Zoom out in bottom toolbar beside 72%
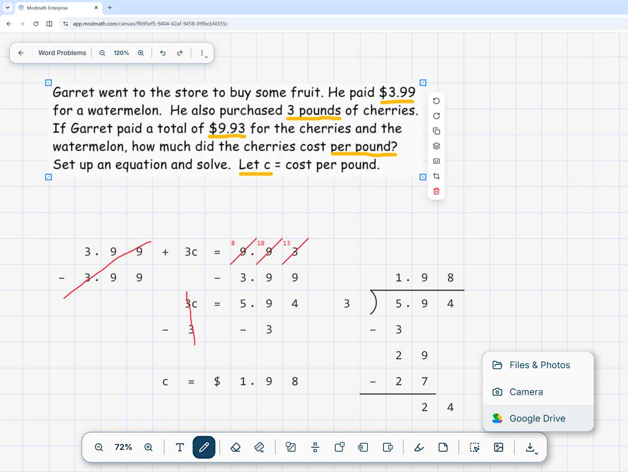This screenshot has height=472, width=628. click(99, 447)
